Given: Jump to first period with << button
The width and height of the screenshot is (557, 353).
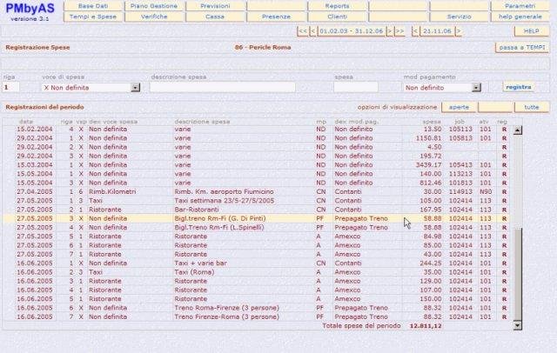Looking at the screenshot, I should coord(303,31).
